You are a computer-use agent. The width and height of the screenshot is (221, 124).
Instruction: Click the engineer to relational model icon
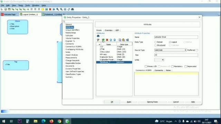tap(54, 9)
